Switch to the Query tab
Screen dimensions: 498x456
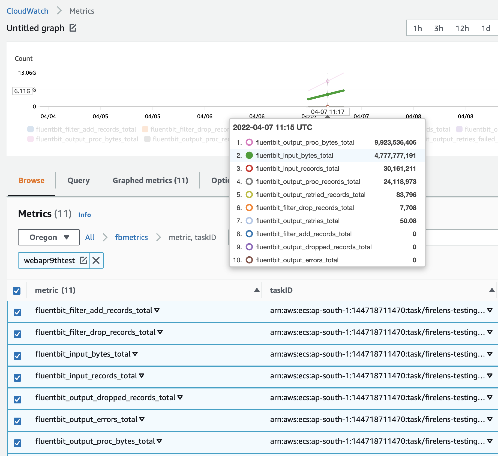[x=79, y=180]
